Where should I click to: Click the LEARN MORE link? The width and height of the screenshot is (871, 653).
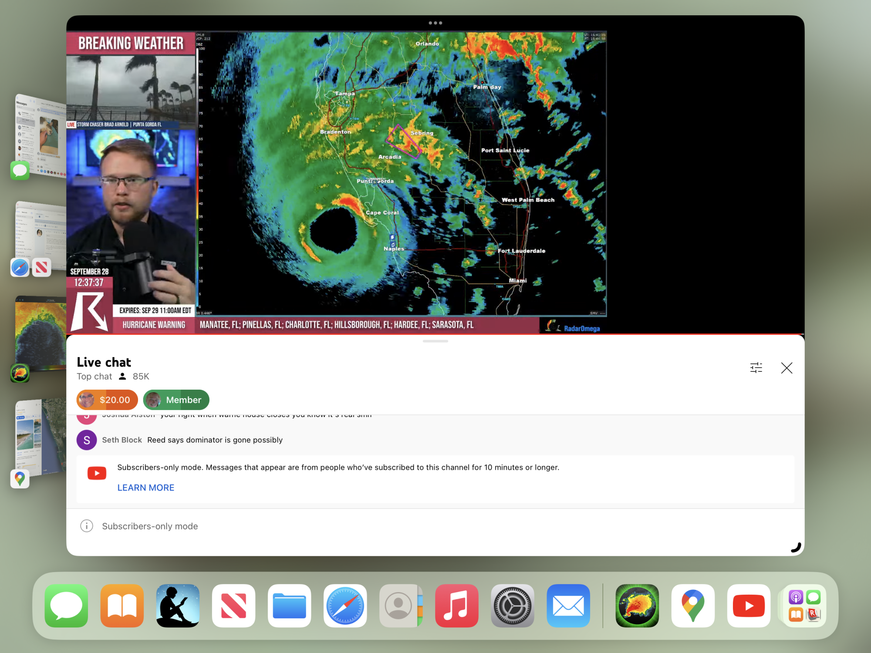(145, 488)
